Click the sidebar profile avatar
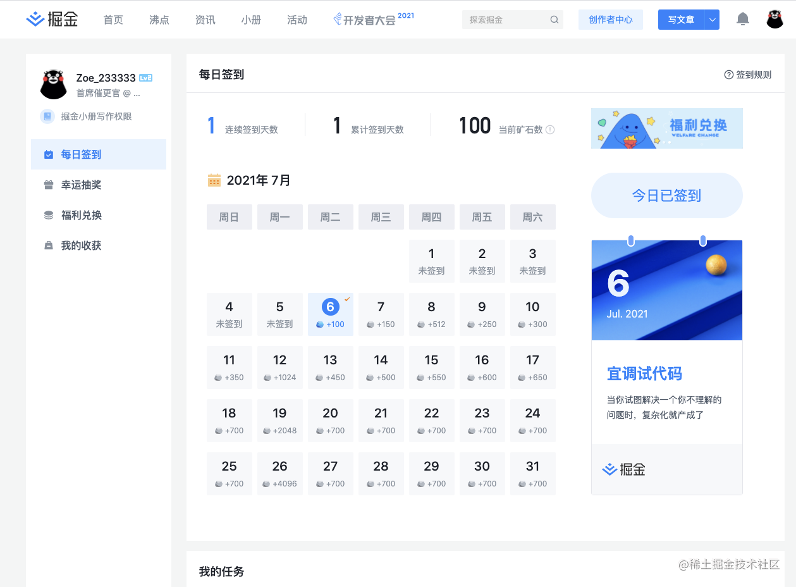 point(54,84)
